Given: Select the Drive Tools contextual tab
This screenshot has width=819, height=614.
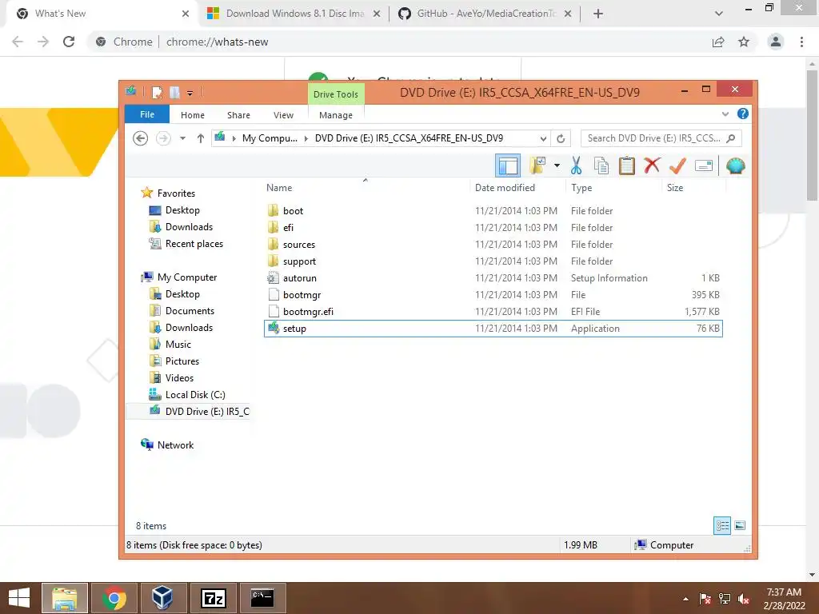Looking at the screenshot, I should click(336, 94).
